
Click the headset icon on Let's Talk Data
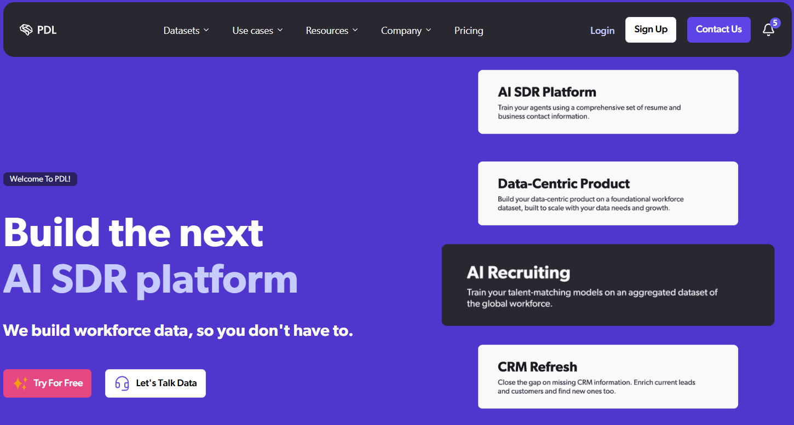[122, 383]
